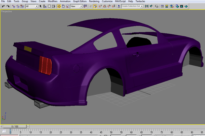Open the Curve Editor icon
Screen dimensions: 205x136
point(162,6)
